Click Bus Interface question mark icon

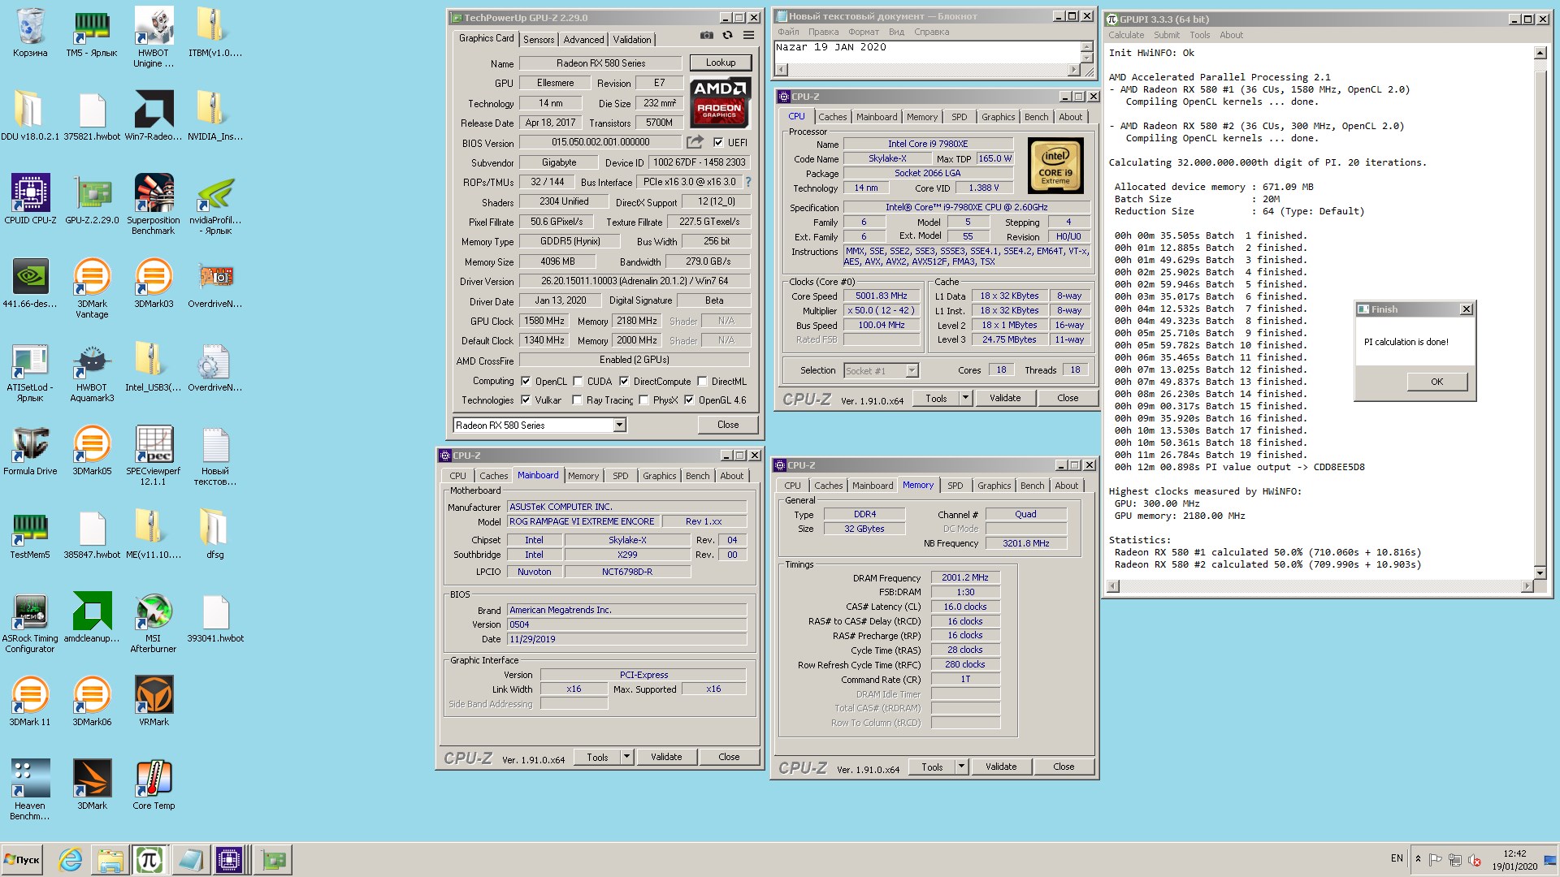(748, 182)
